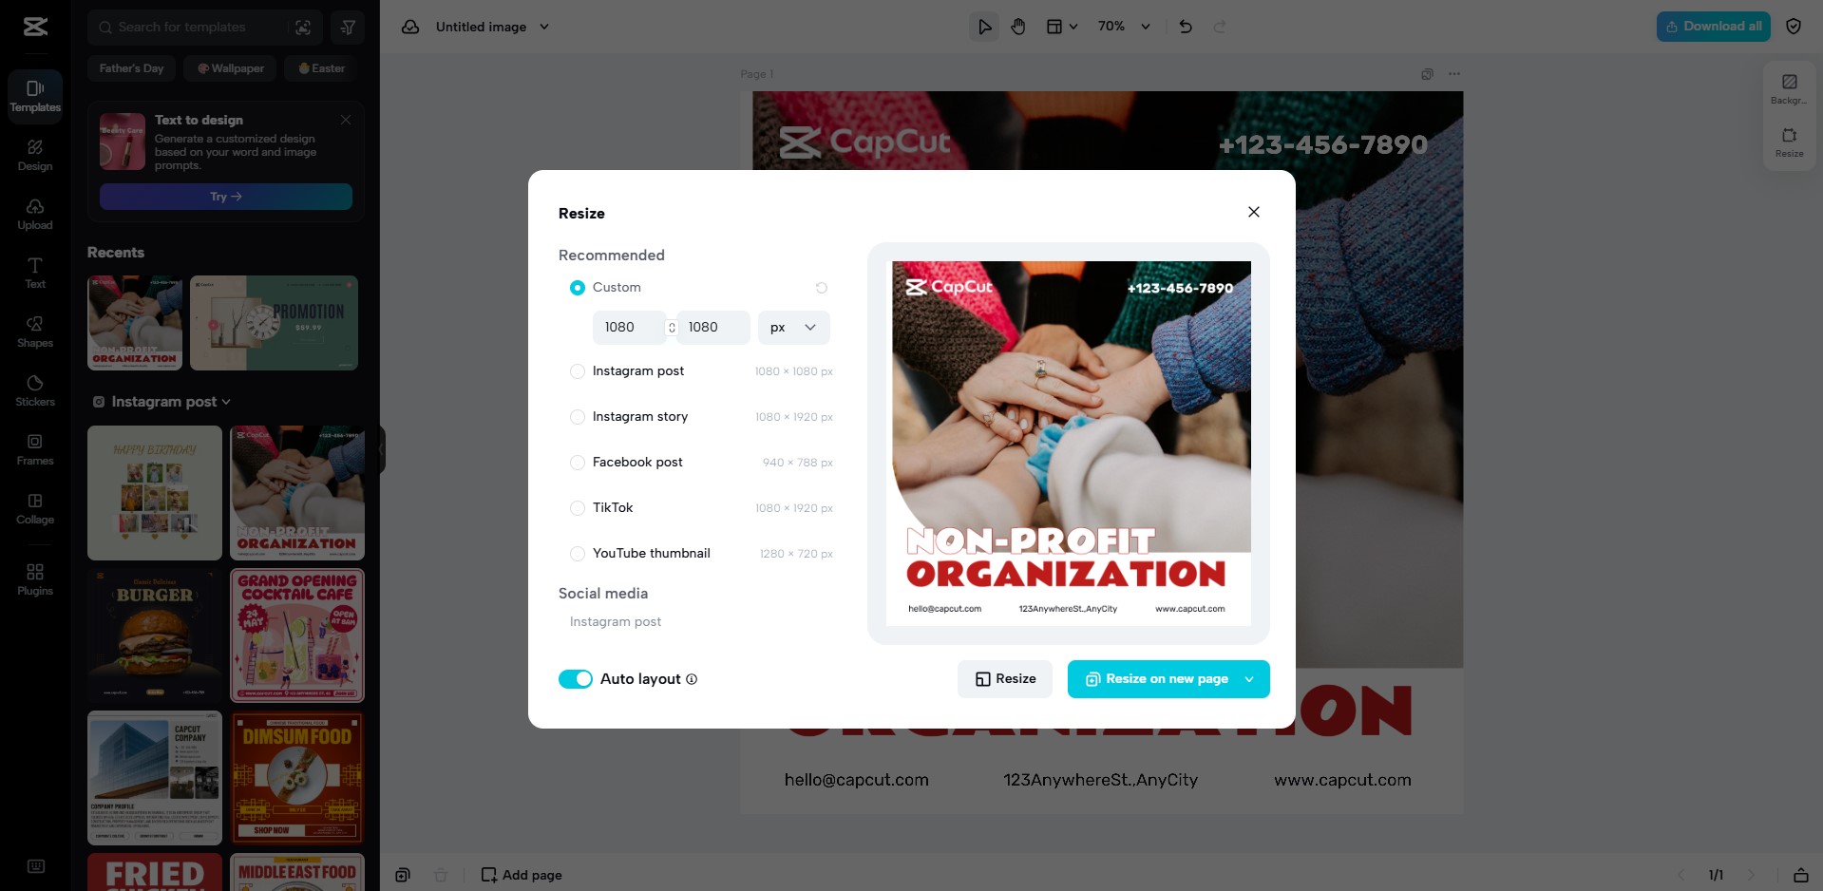Click the undo arrow icon

tap(1186, 27)
